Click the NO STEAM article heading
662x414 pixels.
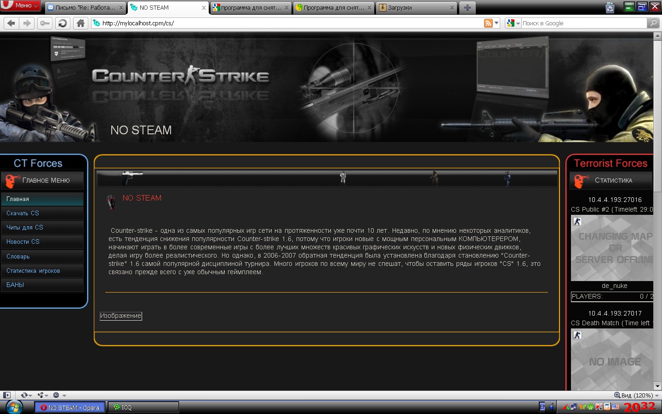tap(142, 198)
